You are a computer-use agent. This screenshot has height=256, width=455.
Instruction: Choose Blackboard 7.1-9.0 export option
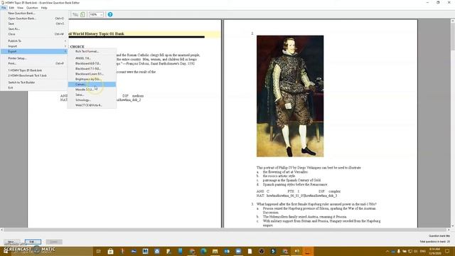pos(92,68)
